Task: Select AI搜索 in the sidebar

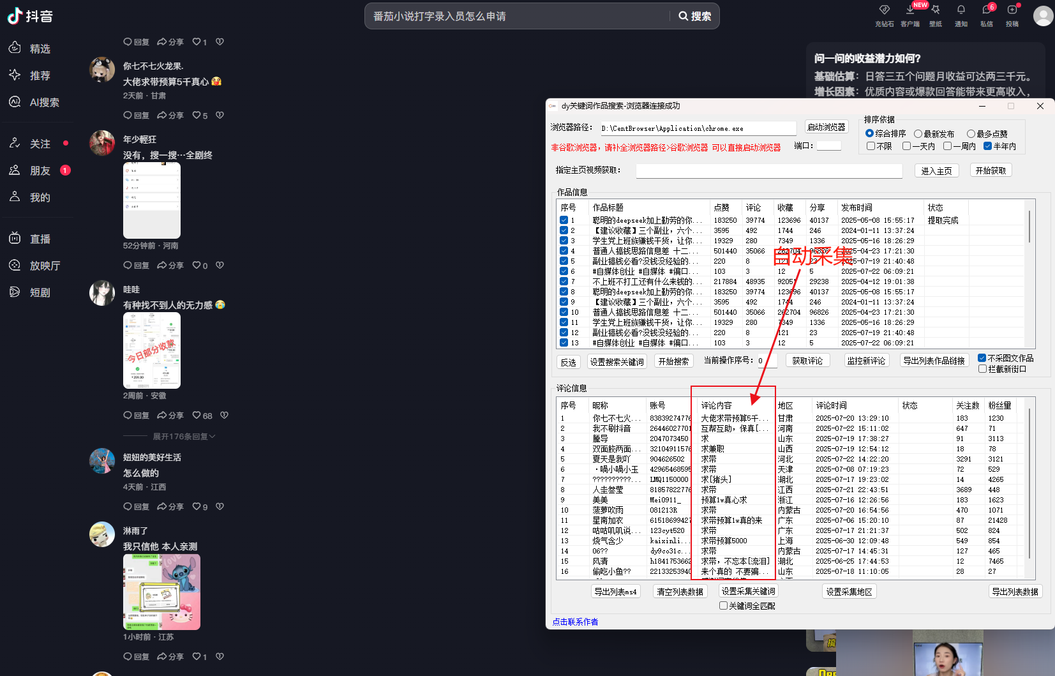Action: (x=38, y=102)
